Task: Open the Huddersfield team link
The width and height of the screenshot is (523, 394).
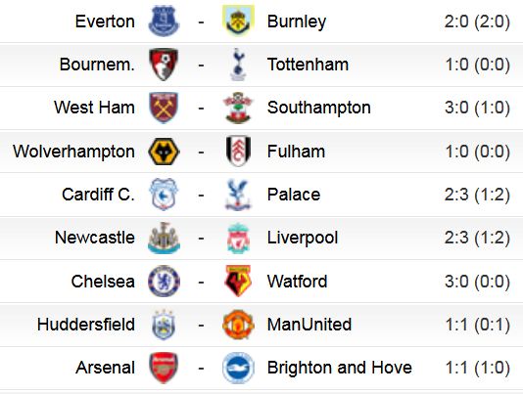Action: tap(86, 325)
